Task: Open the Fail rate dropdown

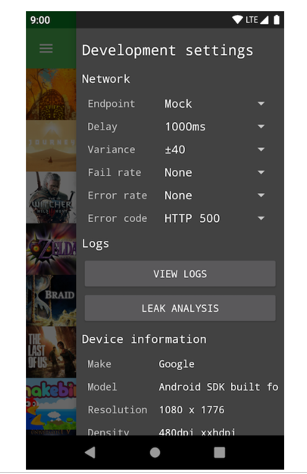Action: tap(214, 173)
